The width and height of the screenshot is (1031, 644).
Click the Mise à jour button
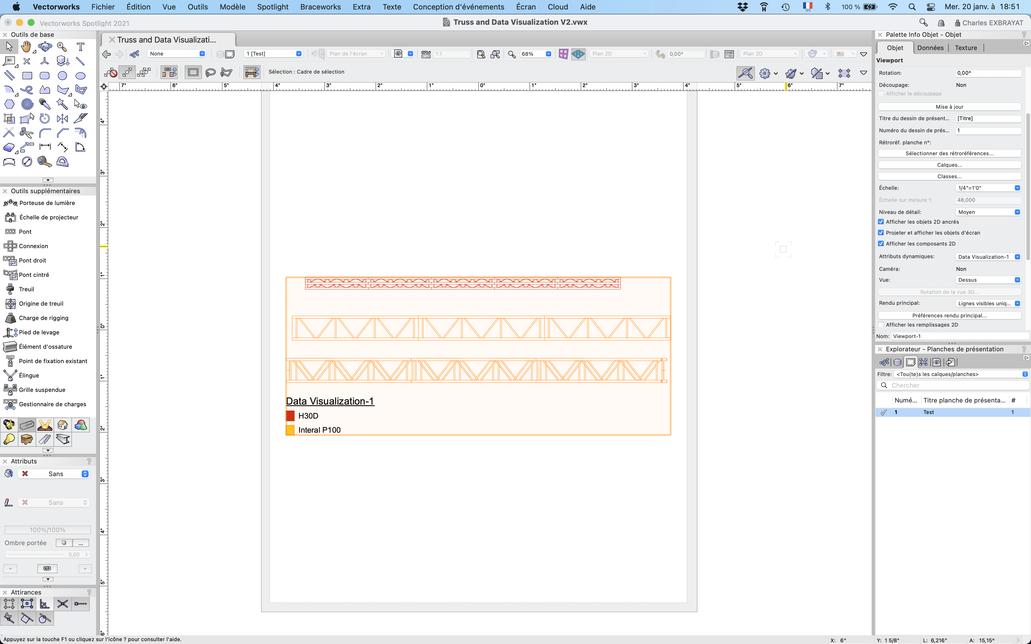point(949,107)
